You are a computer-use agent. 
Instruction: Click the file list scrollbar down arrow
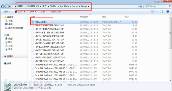click(170, 81)
